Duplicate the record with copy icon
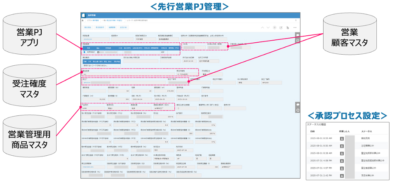394x184 pixels. (x=287, y=28)
